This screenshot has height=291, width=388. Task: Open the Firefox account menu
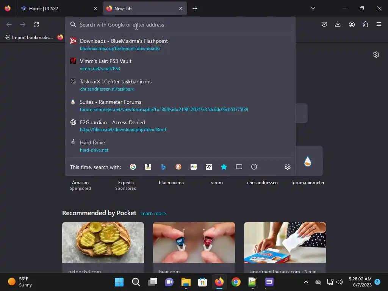[352, 24]
